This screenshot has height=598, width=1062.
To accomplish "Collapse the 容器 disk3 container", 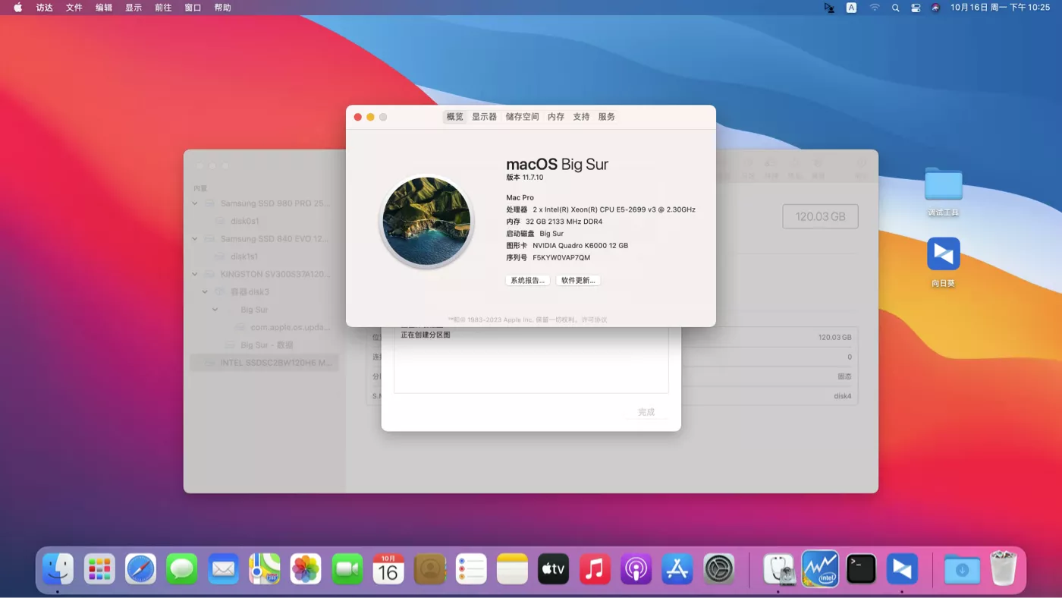I will click(204, 291).
